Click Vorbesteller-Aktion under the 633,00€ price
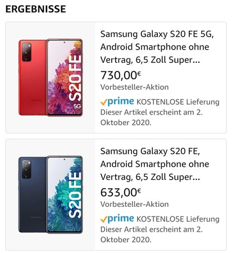232x253 pixels. coord(134,204)
